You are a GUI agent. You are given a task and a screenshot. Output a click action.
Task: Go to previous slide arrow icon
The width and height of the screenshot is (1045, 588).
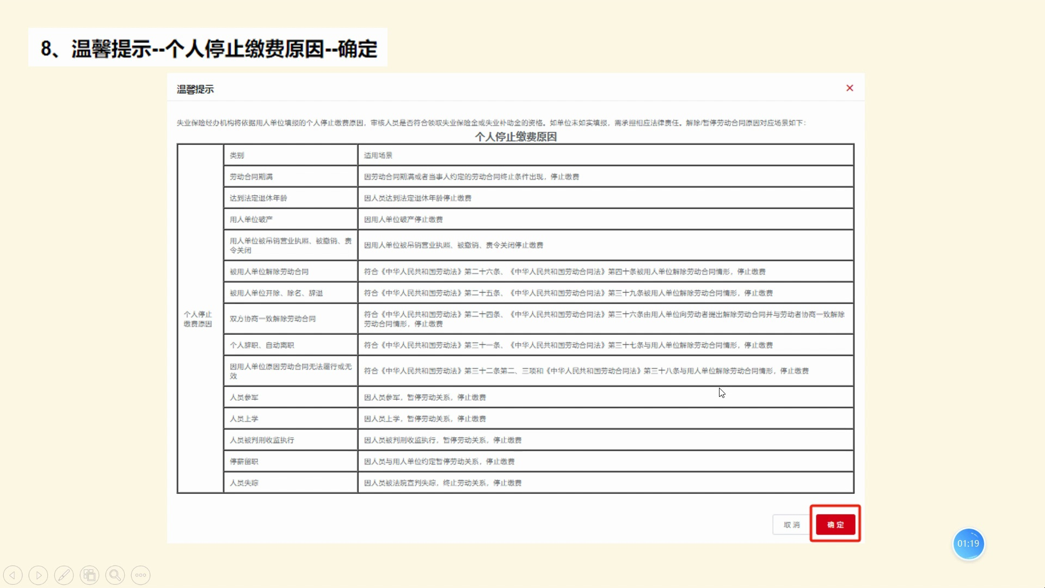pos(13,575)
